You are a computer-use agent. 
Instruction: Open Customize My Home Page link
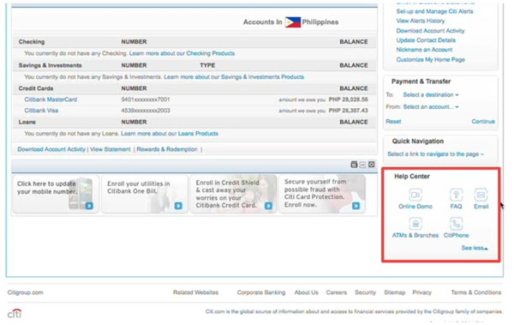pyautogui.click(x=430, y=60)
